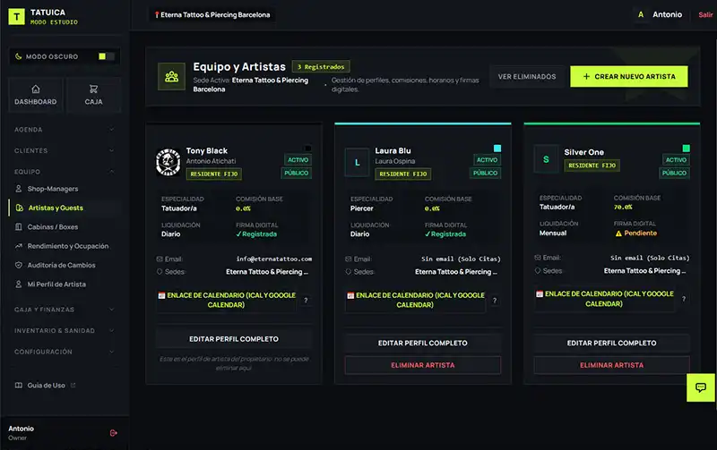Screen dimensions: 717x450
Task: Expand the Configuración sidebar section
Action: (x=64, y=352)
